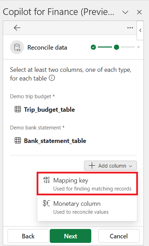Expand the Copilot for Finance pane chevron
149x246 pixels.
pos(125,12)
